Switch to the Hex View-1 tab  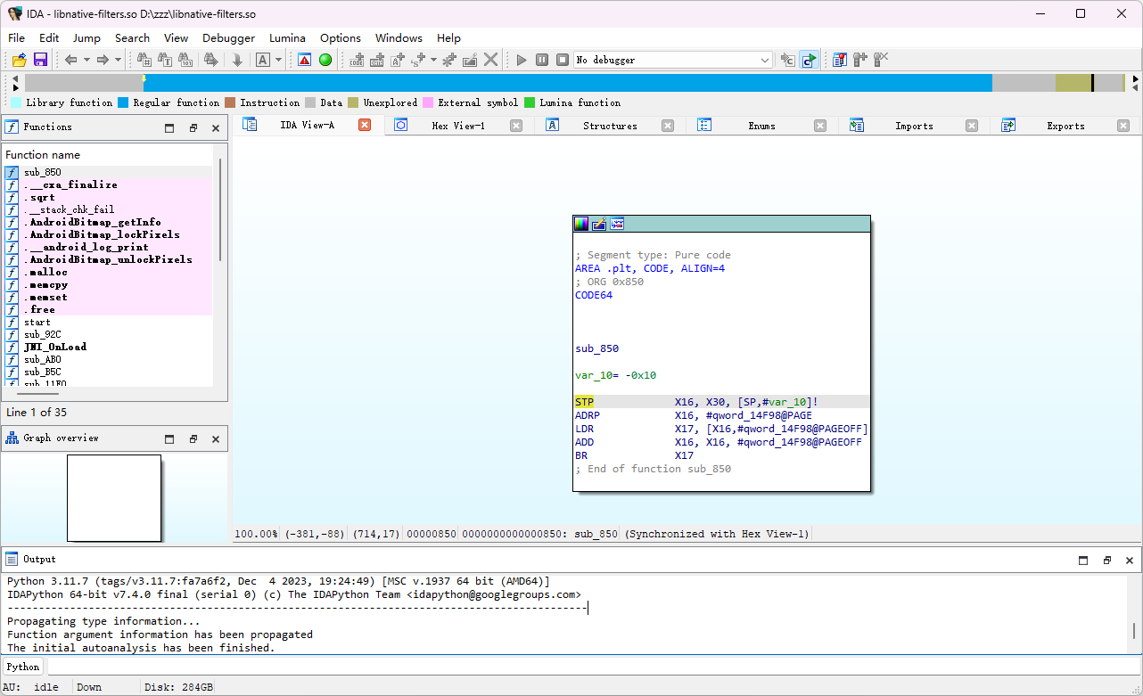click(458, 126)
